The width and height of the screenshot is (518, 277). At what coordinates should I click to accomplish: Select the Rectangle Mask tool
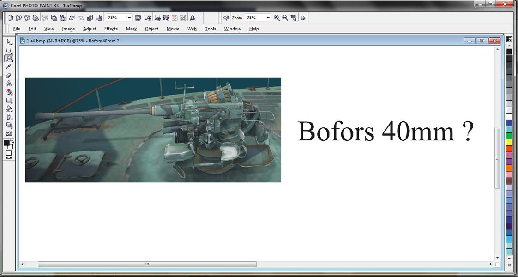pos(8,50)
